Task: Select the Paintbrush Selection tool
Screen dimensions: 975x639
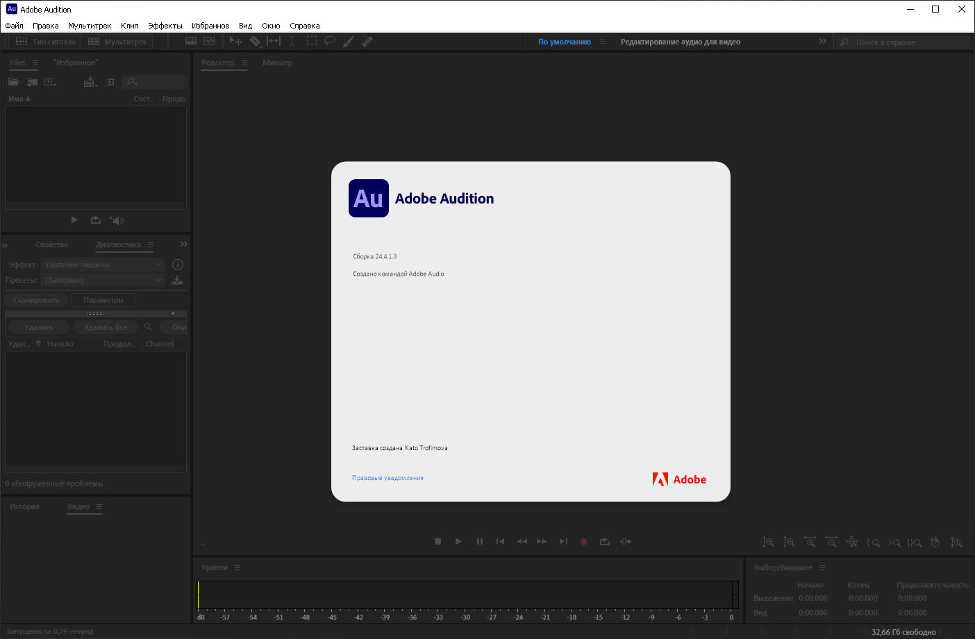Action: point(349,42)
